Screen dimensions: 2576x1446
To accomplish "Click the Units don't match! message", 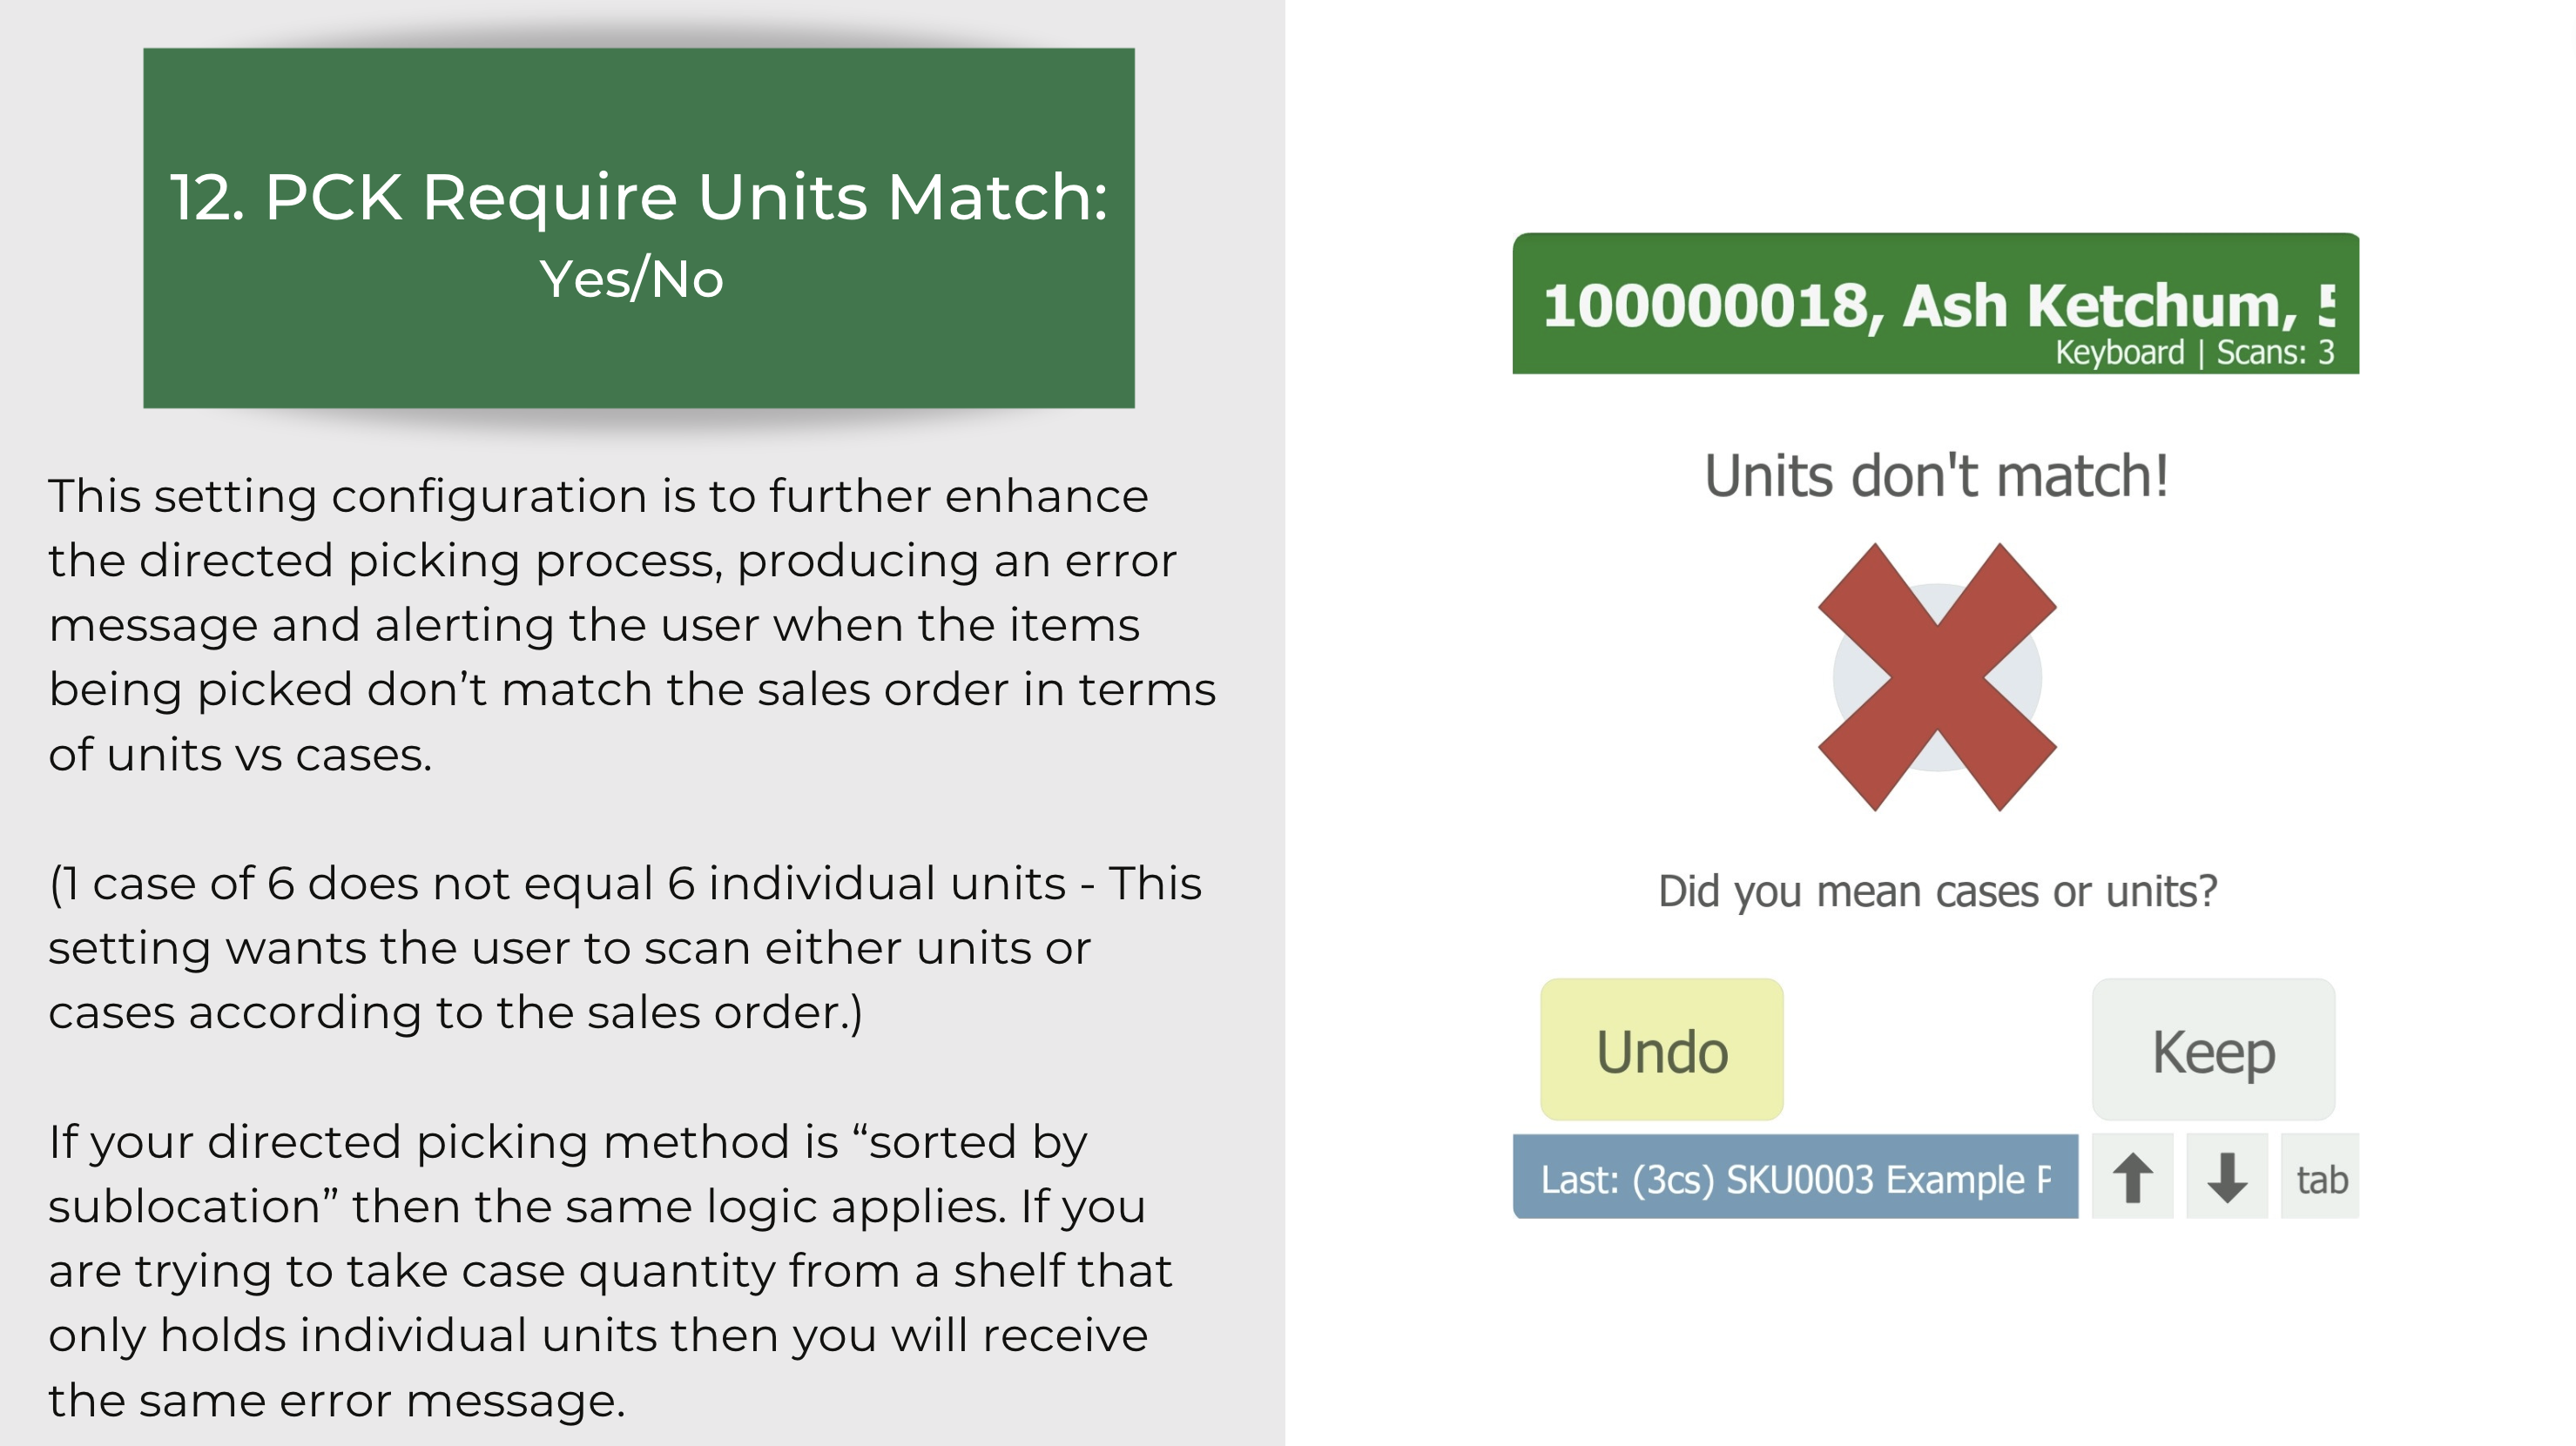I will click(1937, 475).
